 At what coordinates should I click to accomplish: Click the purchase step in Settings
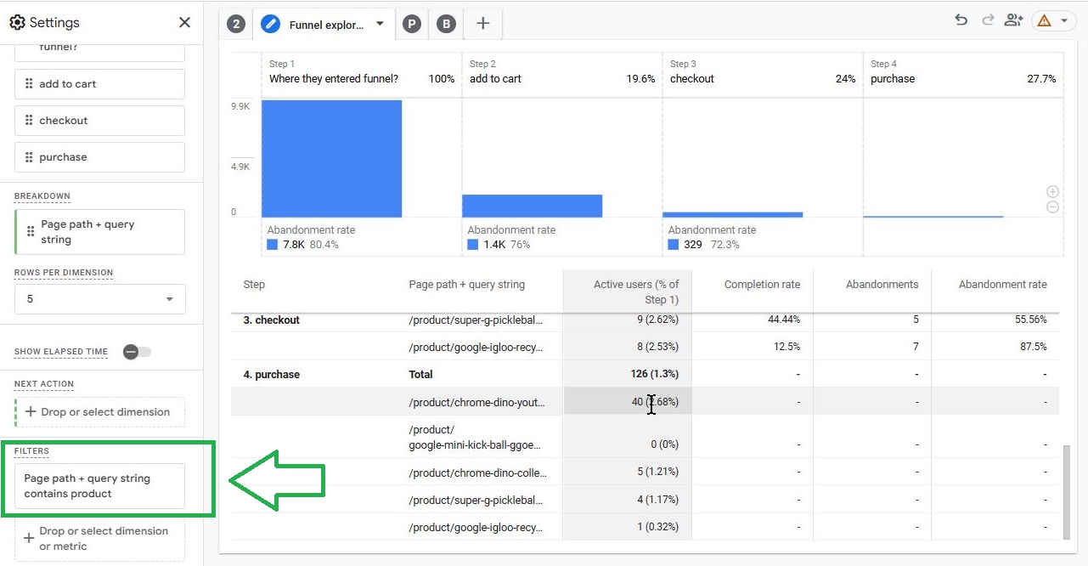pyautogui.click(x=99, y=157)
